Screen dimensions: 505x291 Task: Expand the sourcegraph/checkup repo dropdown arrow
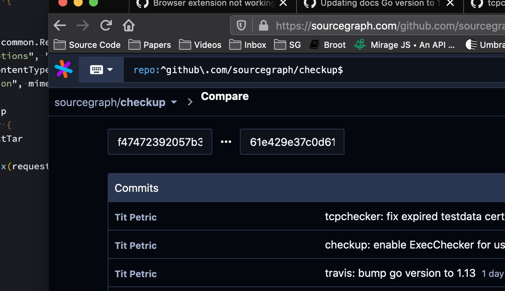click(x=174, y=102)
